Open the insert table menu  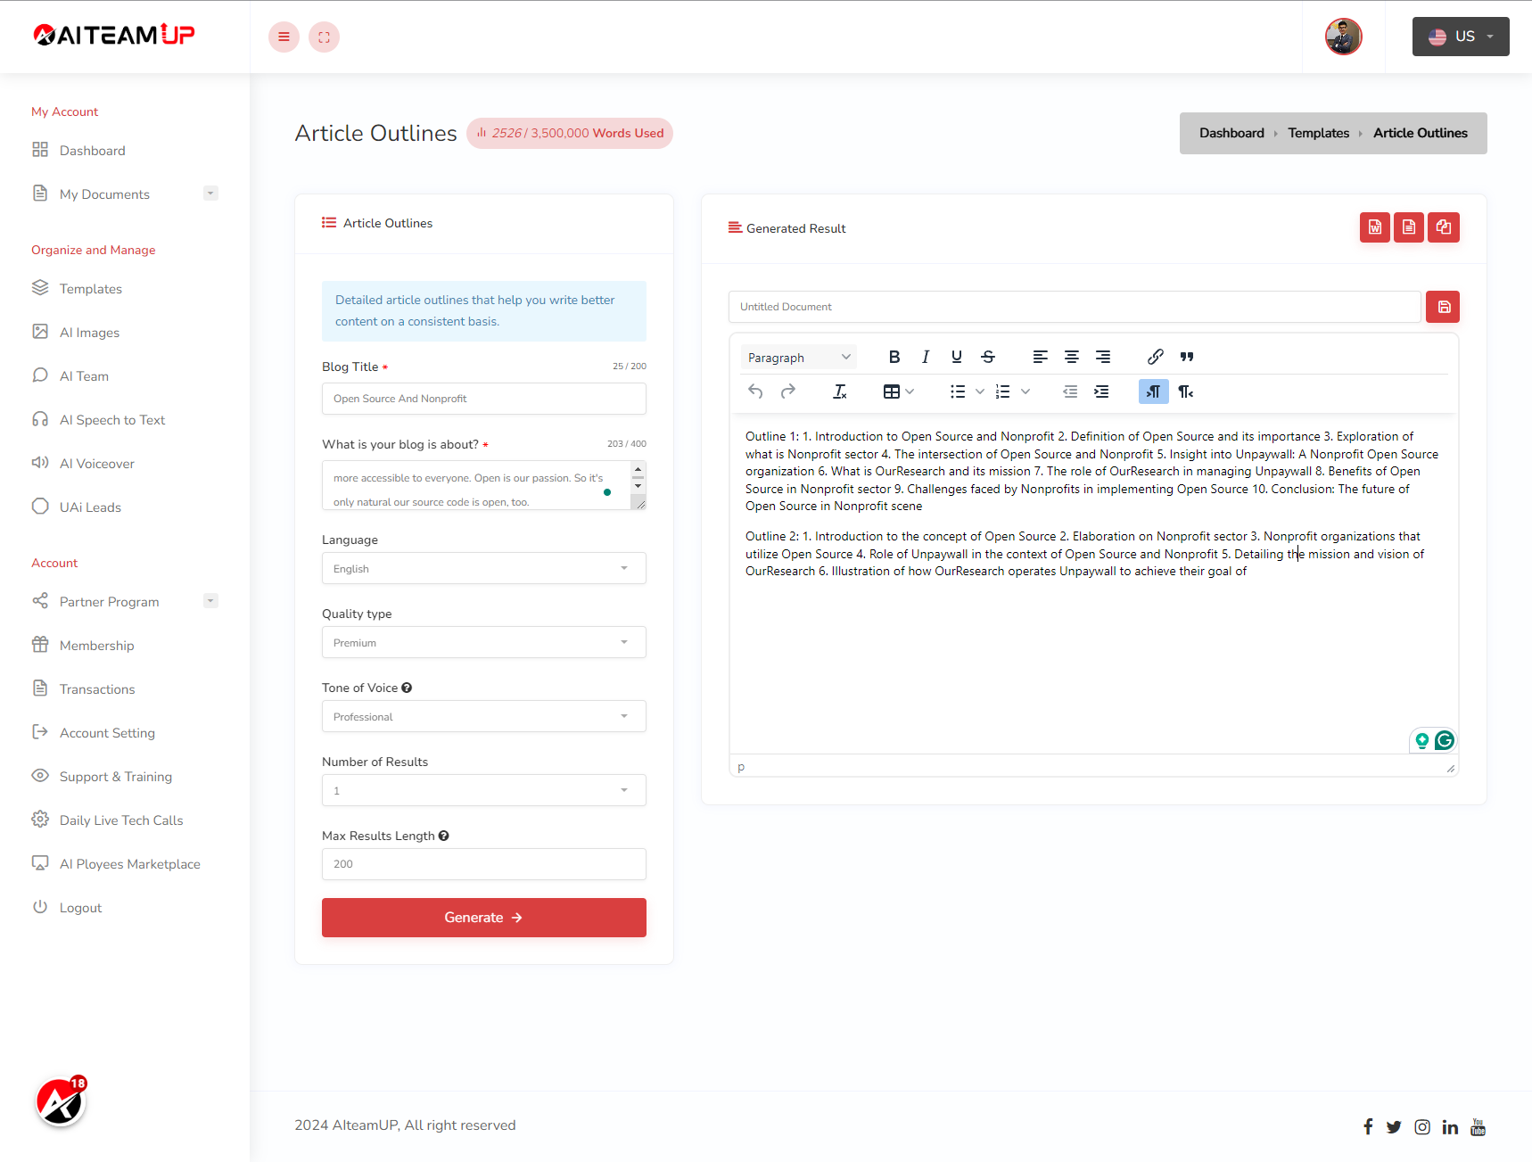tap(898, 391)
